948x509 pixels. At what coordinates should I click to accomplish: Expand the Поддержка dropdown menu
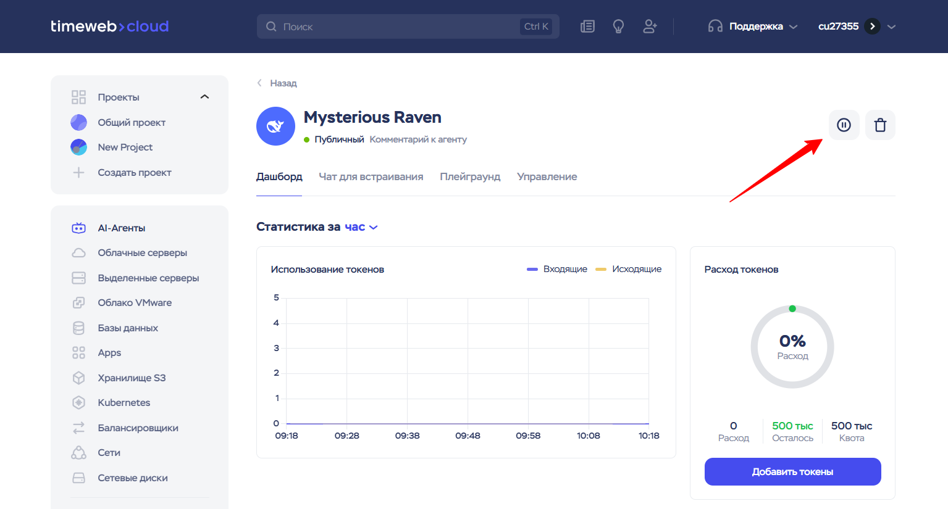coord(755,27)
